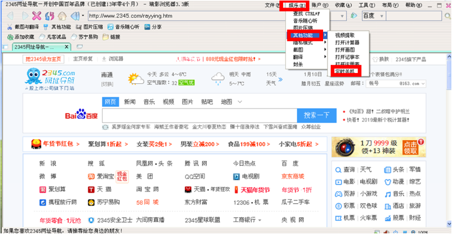Screen dimensions: 453x235
Task: Click the magnifier search icon at top right
Action: pyautogui.click(x=448, y=16)
